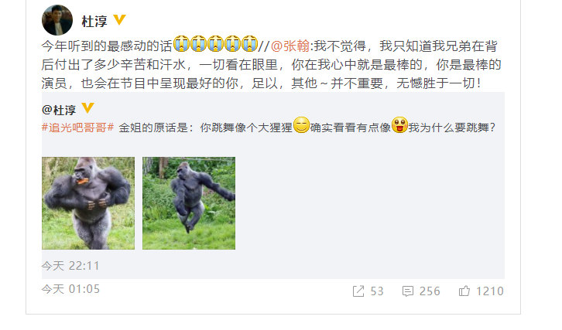Click the repost share icon

click(x=358, y=291)
